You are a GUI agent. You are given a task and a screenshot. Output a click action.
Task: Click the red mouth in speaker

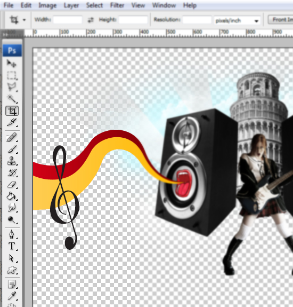click(x=183, y=184)
